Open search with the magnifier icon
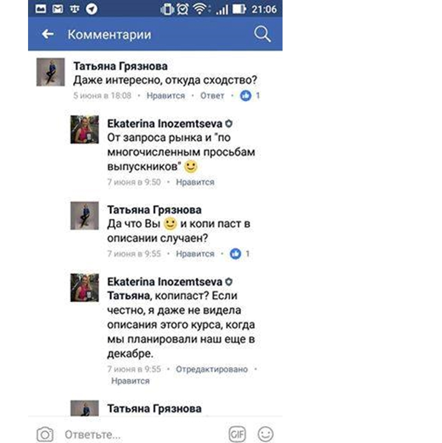 click(262, 34)
